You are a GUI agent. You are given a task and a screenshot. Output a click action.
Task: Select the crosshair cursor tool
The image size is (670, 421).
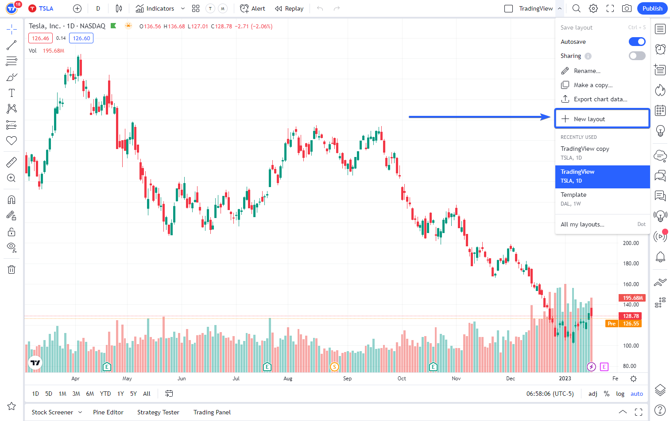click(12, 30)
